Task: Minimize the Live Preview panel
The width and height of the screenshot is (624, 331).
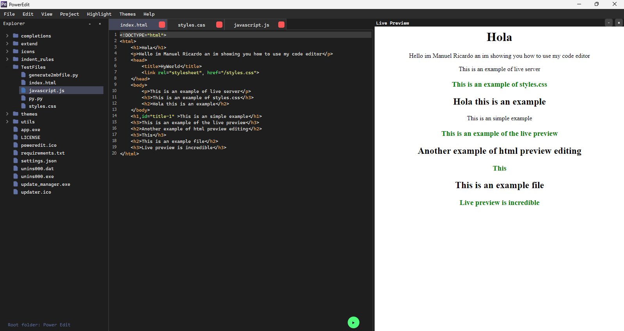Action: [609, 23]
